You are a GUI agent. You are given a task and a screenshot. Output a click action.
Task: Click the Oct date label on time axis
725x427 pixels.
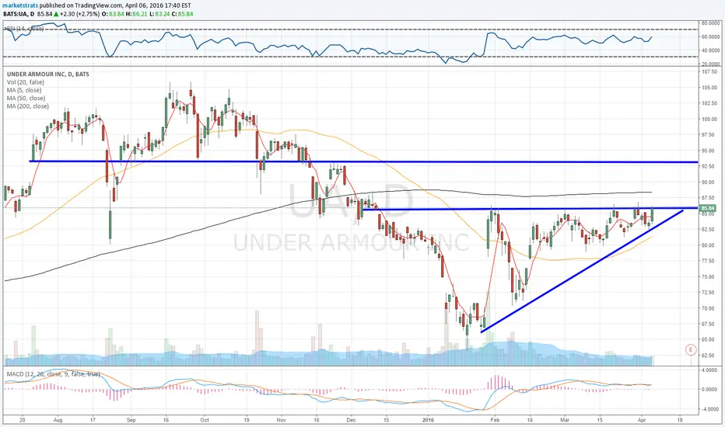click(205, 420)
